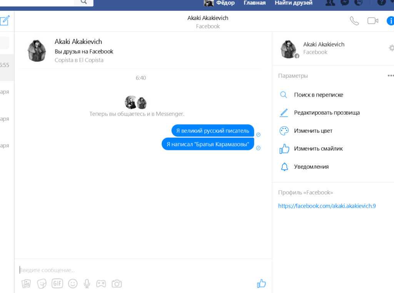Click the 6:40 timestamp
Screen dimensions: 394x293
[x=141, y=78]
